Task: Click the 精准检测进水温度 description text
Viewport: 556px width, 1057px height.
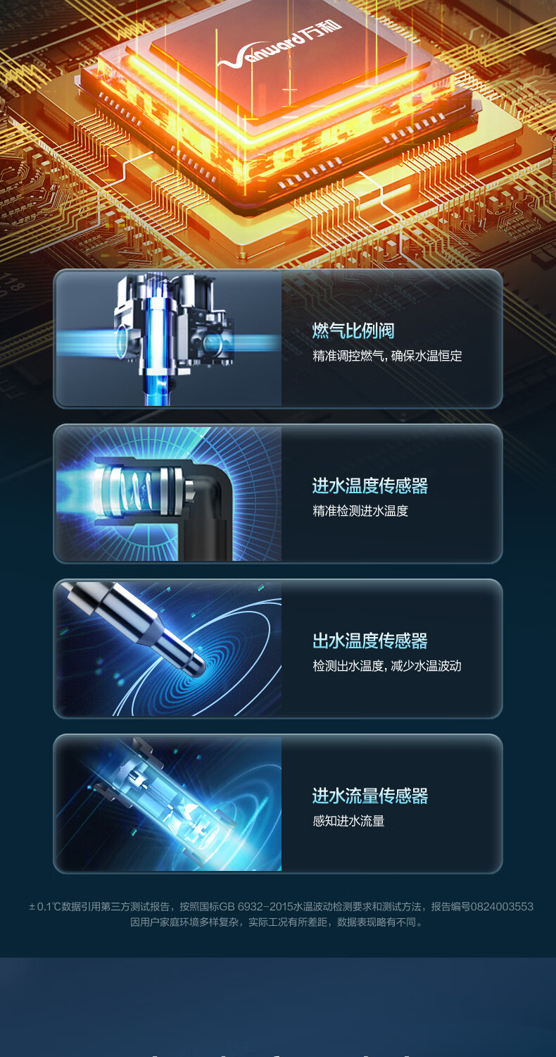Action: click(x=360, y=511)
